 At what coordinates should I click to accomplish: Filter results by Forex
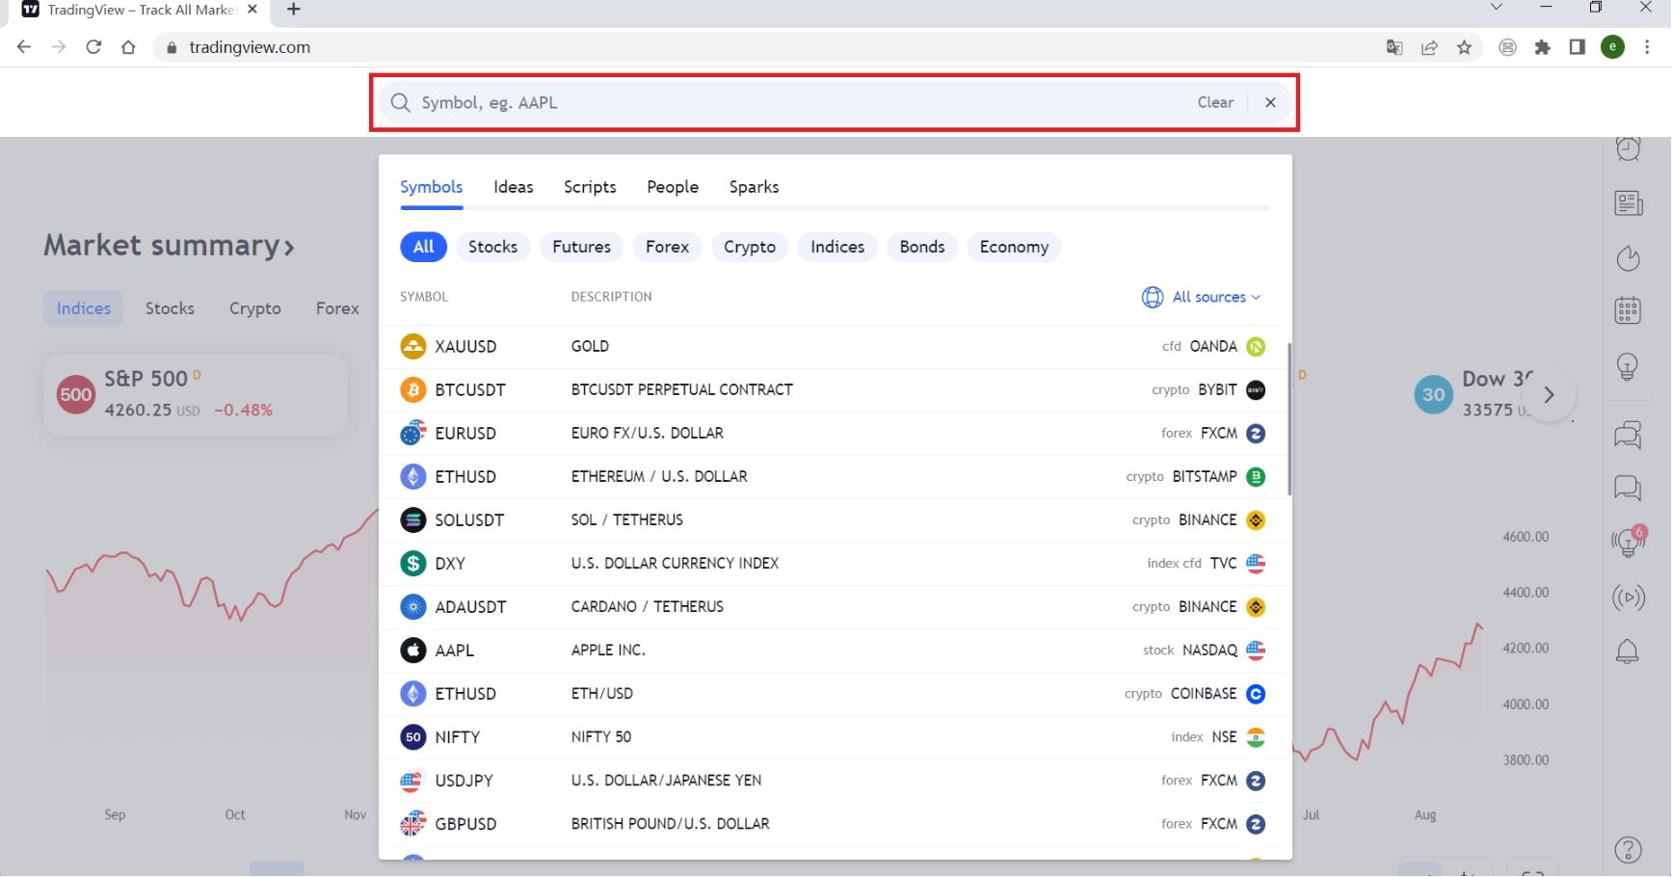click(667, 247)
